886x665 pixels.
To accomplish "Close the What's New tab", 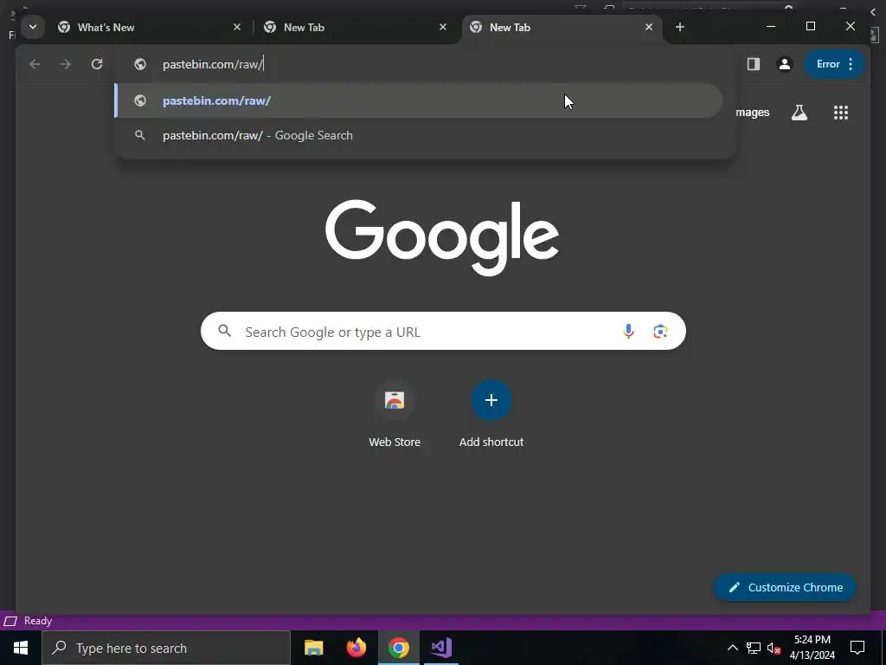I will point(237,27).
